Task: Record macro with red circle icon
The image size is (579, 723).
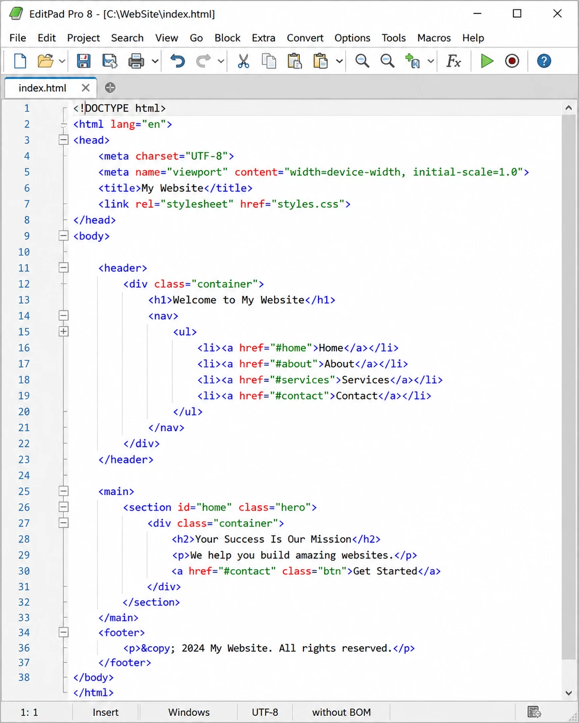Action: point(512,61)
